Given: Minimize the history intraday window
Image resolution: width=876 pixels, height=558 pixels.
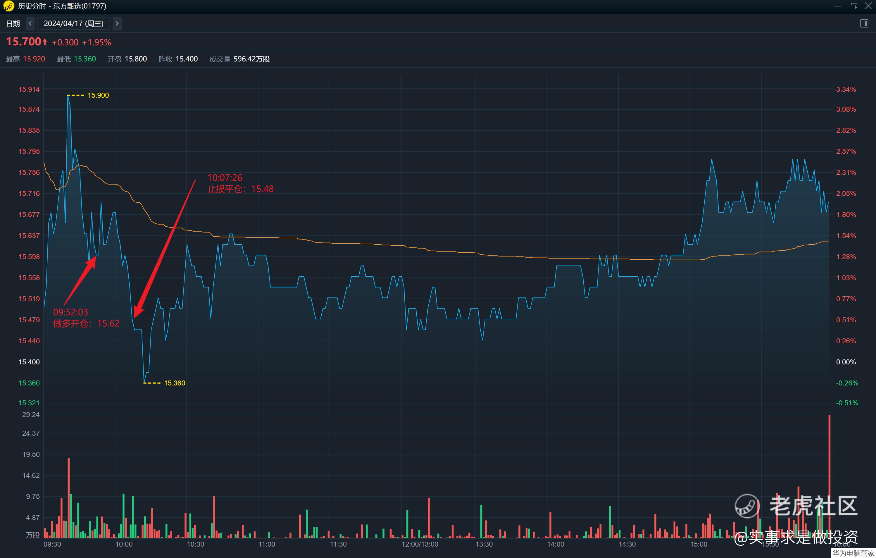Looking at the screenshot, I should coord(838,6).
